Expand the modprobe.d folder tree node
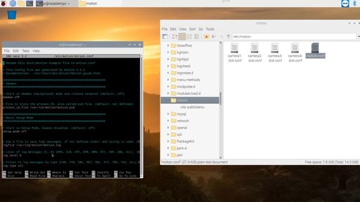The width and height of the screenshot is (360, 202). click(x=168, y=86)
